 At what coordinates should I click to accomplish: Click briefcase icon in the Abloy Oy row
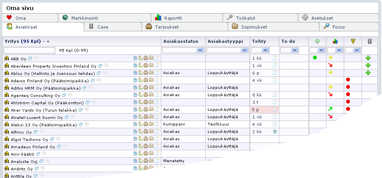coord(146,73)
